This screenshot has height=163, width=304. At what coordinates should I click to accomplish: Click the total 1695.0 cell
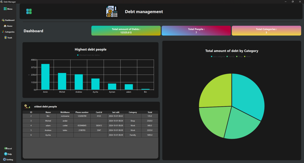[x=150, y=135]
